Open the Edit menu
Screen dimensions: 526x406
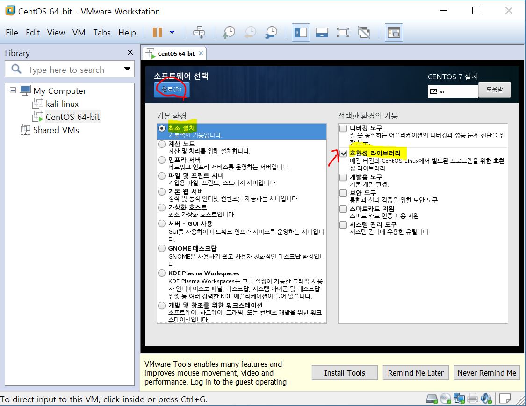33,33
